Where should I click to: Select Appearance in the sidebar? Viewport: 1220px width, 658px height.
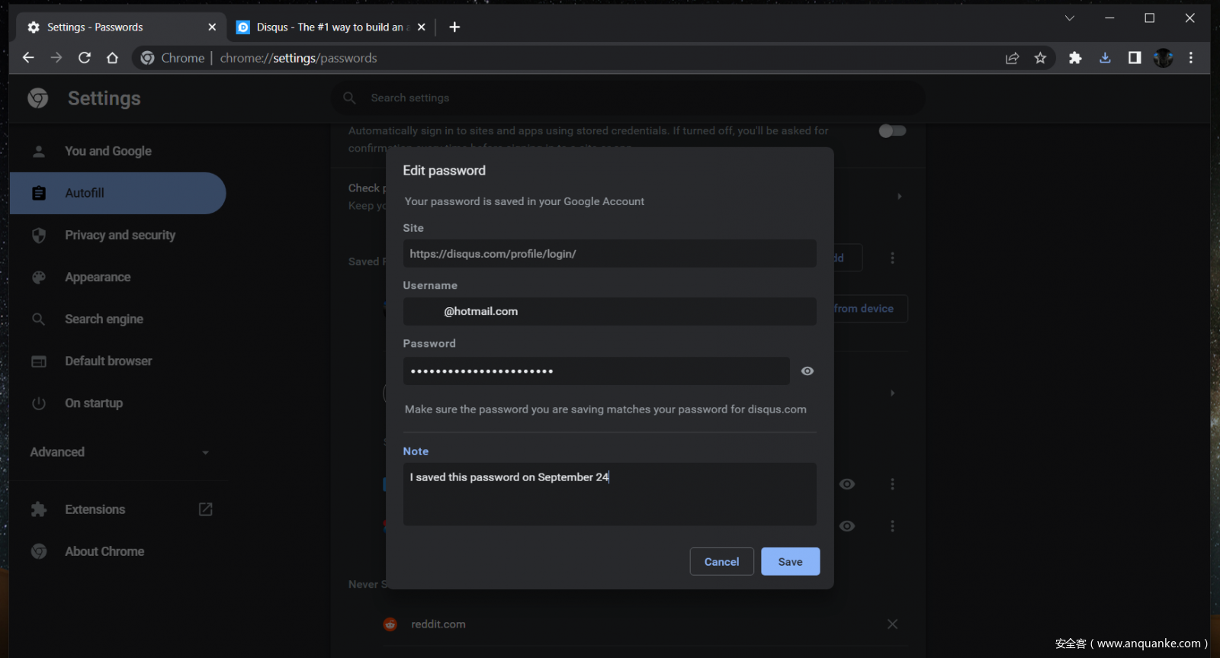tap(98, 278)
